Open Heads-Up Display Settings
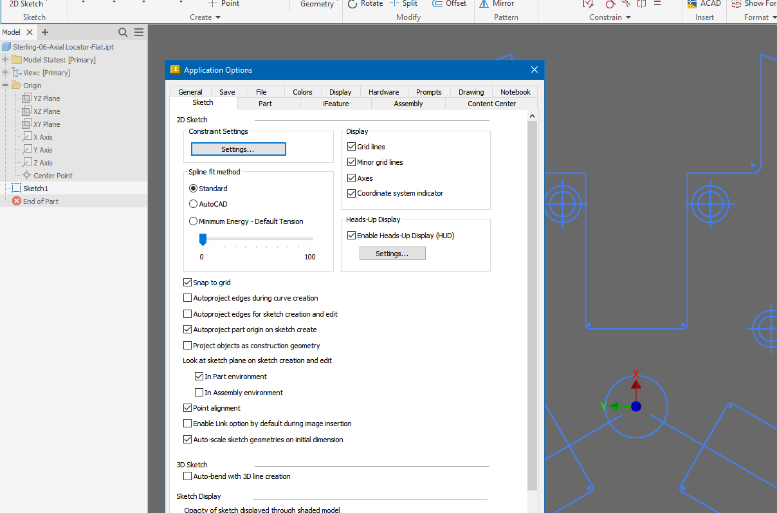This screenshot has width=777, height=513. pos(392,253)
